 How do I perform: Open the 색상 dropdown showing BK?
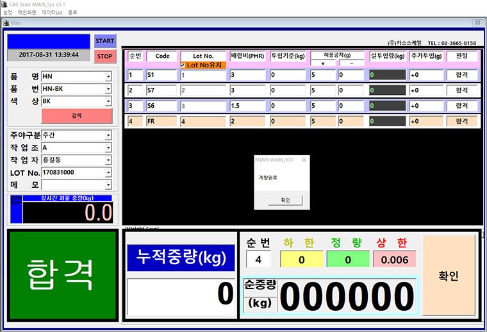tap(108, 101)
